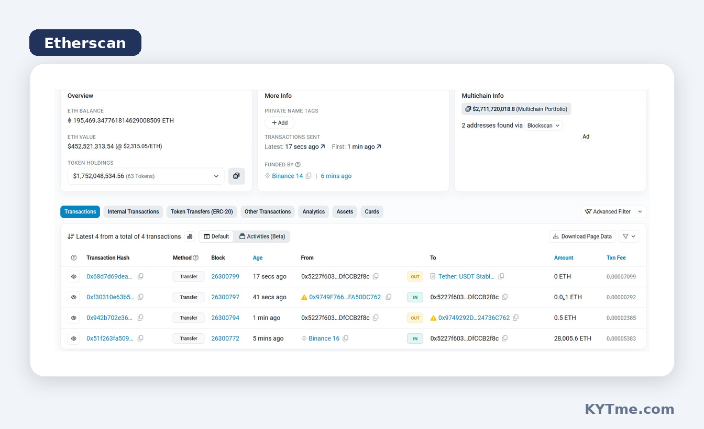This screenshot has width=704, height=429.
Task: Preview transaction 0x68d7d69dea with eye icon
Action: click(x=74, y=276)
